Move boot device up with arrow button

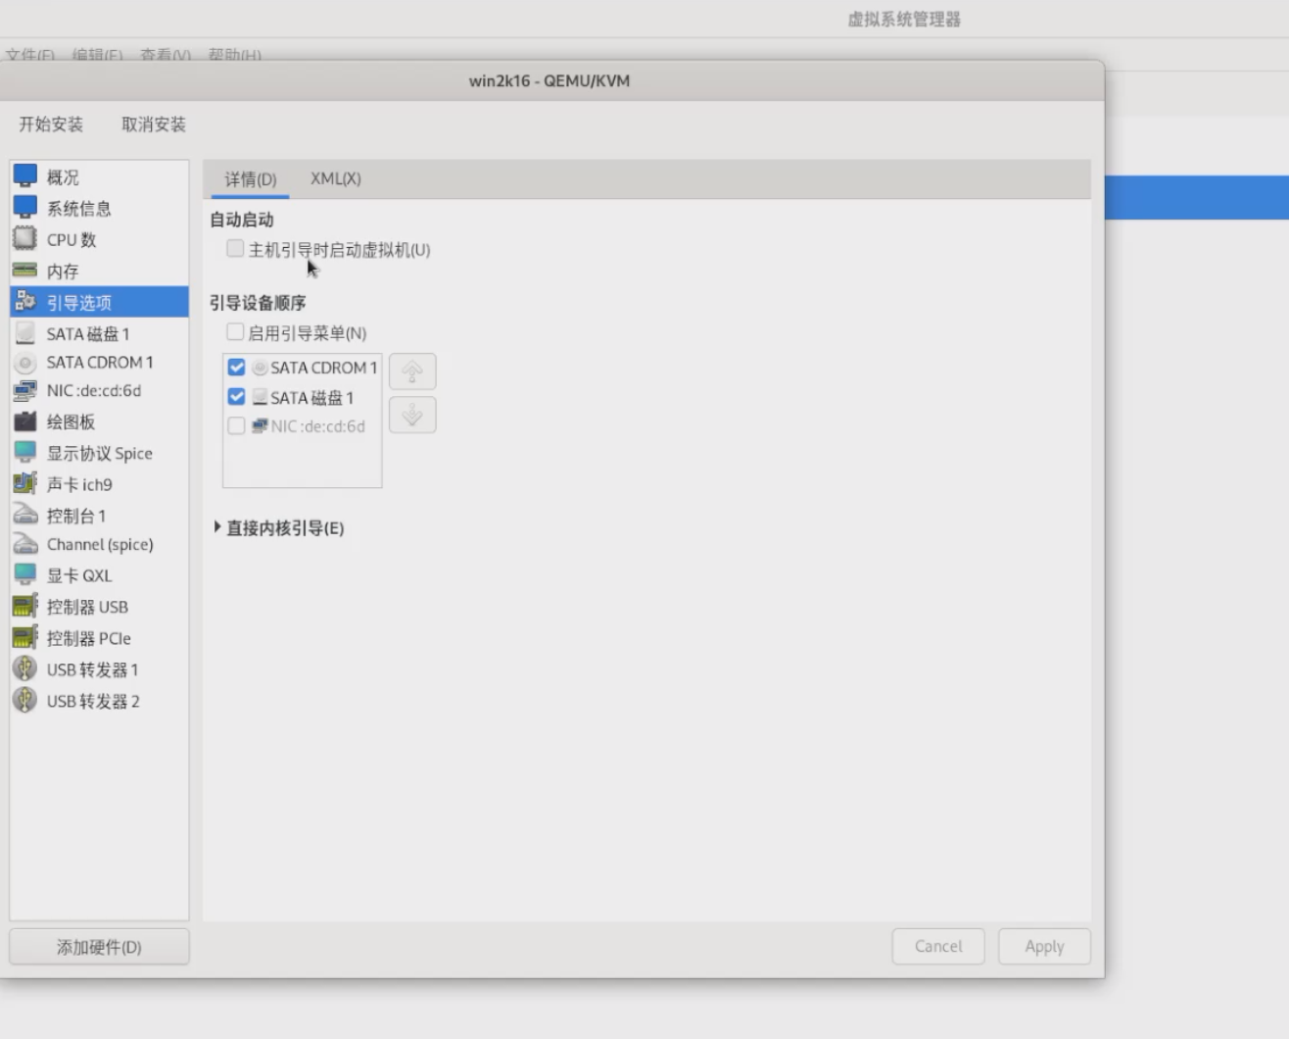[x=412, y=371]
